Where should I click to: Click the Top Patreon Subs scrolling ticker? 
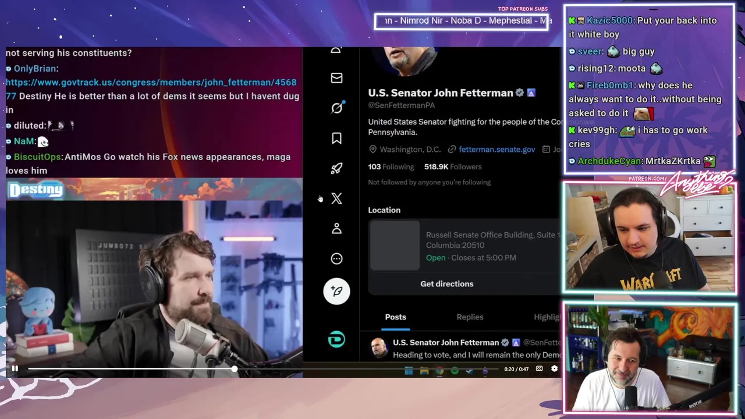click(461, 22)
